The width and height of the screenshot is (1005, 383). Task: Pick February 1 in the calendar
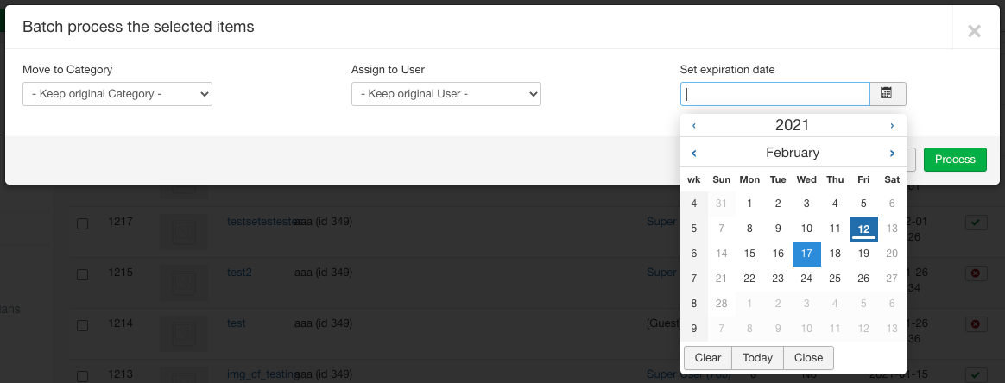click(x=749, y=204)
